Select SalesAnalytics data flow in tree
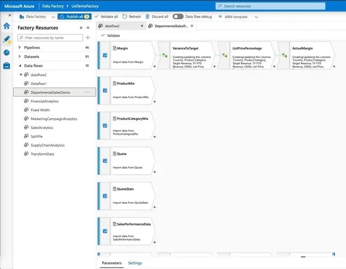Viewport: 346px width, 269px height. [42, 127]
